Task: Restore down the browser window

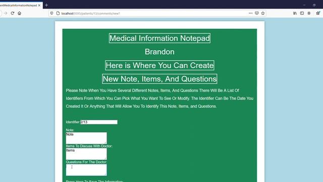Action: coord(314,5)
